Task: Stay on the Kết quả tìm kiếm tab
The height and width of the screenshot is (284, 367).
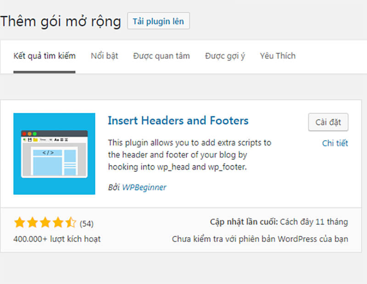Action: click(44, 55)
